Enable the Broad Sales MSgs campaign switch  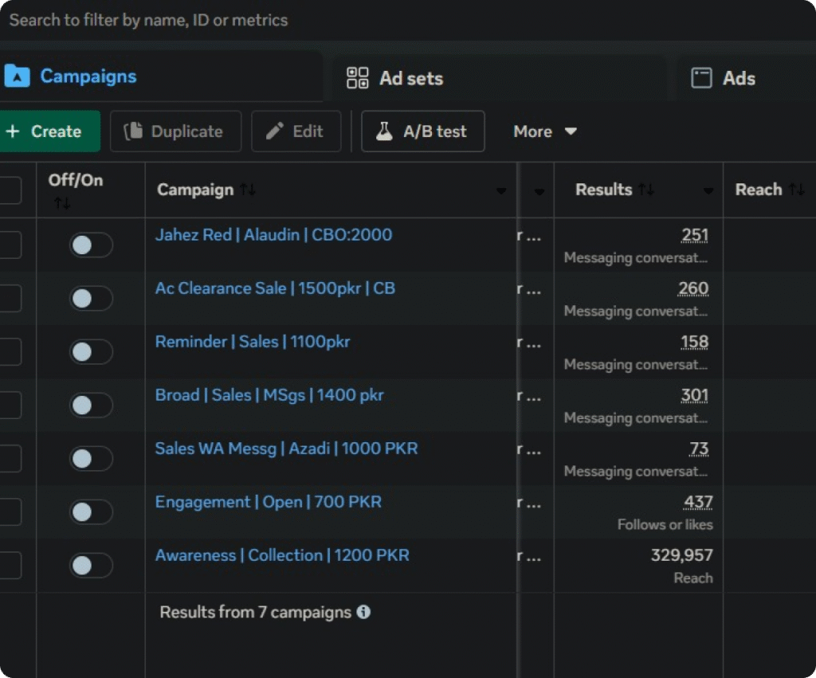pyautogui.click(x=91, y=406)
